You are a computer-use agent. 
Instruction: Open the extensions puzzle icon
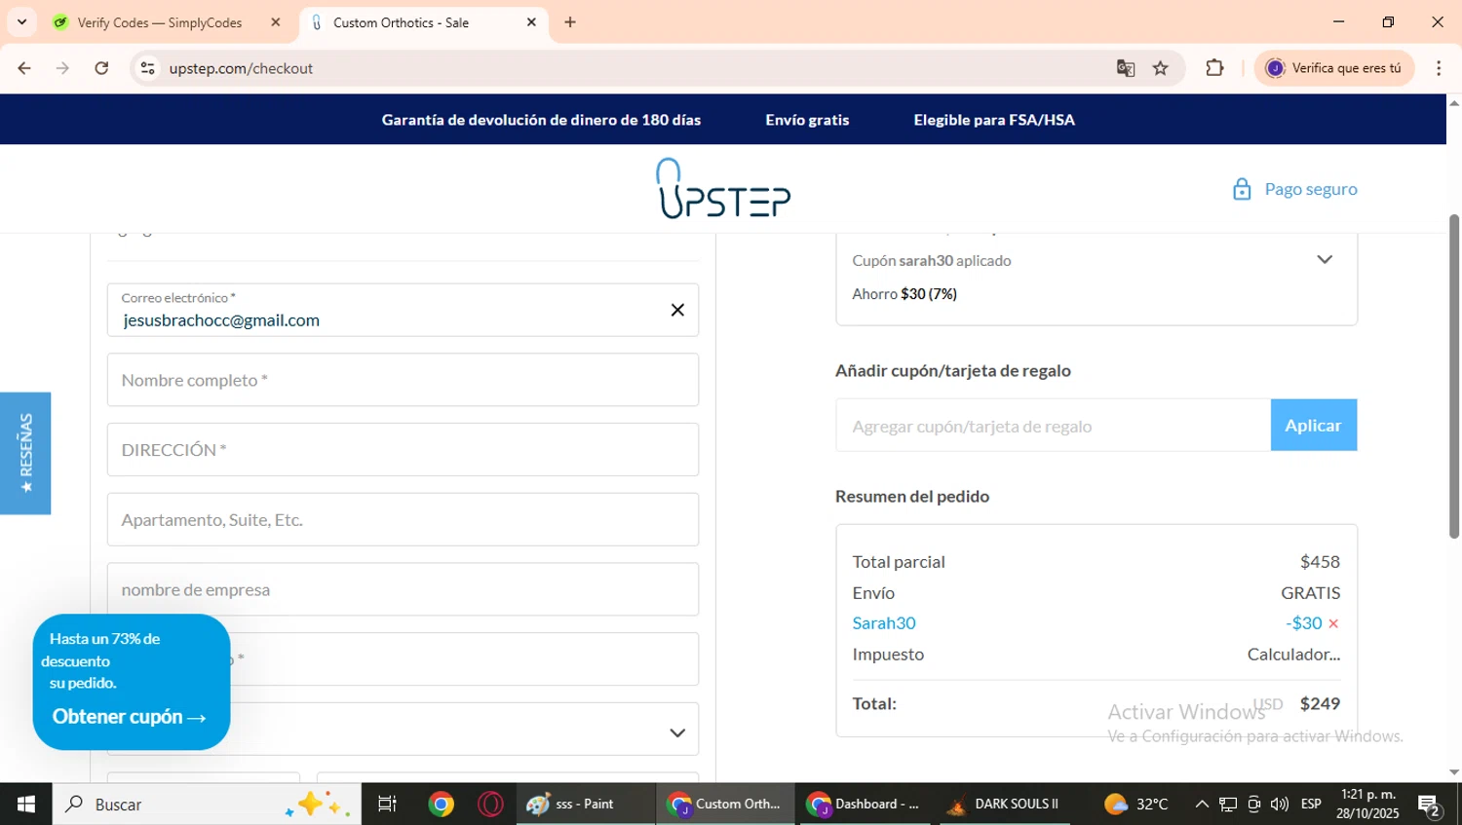(x=1214, y=68)
